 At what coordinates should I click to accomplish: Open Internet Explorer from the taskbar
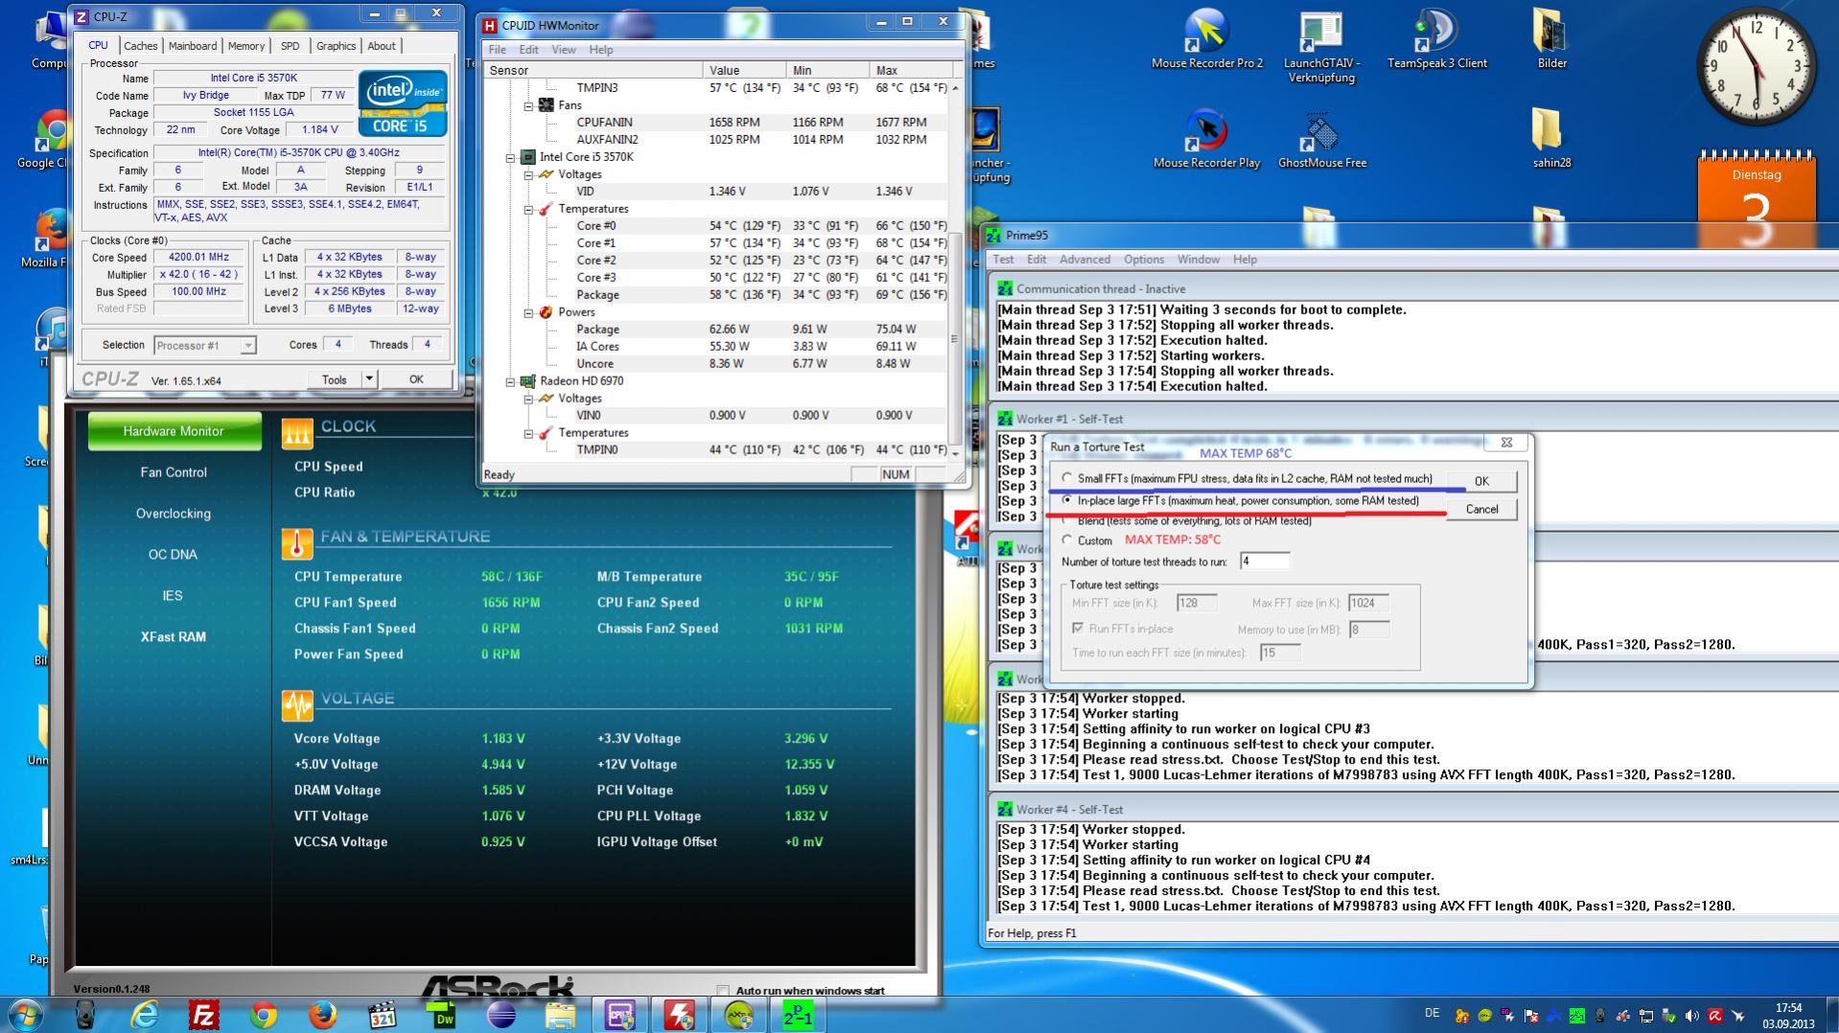point(145,1014)
